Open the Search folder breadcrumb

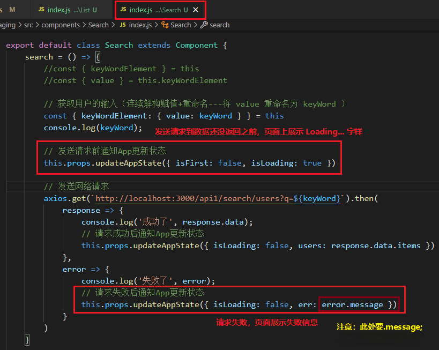98,25
